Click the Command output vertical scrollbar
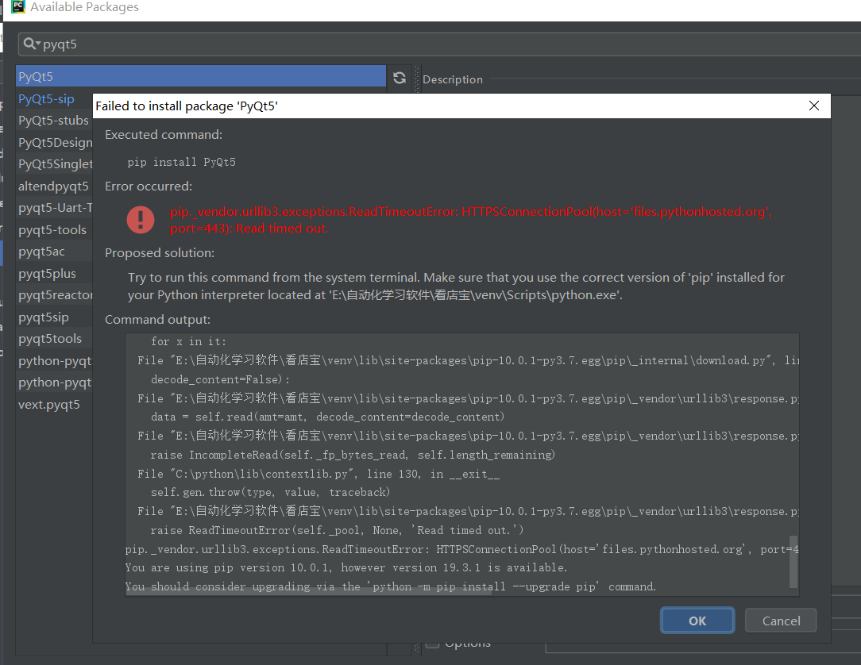Screen dimensions: 861x665 pyautogui.click(x=793, y=562)
